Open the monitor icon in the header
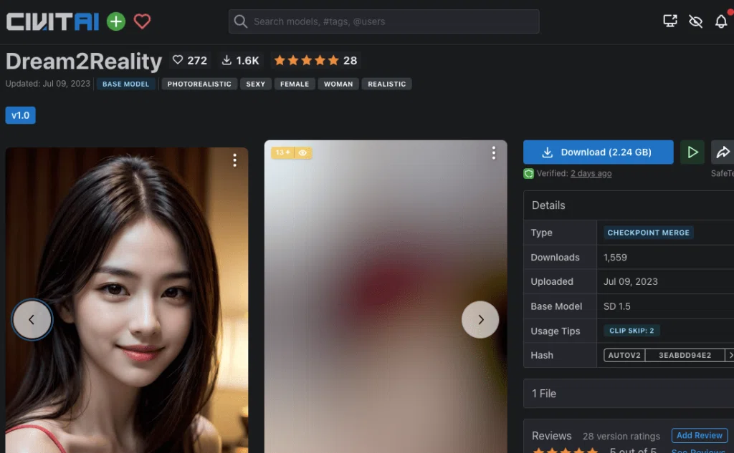 [x=670, y=21]
